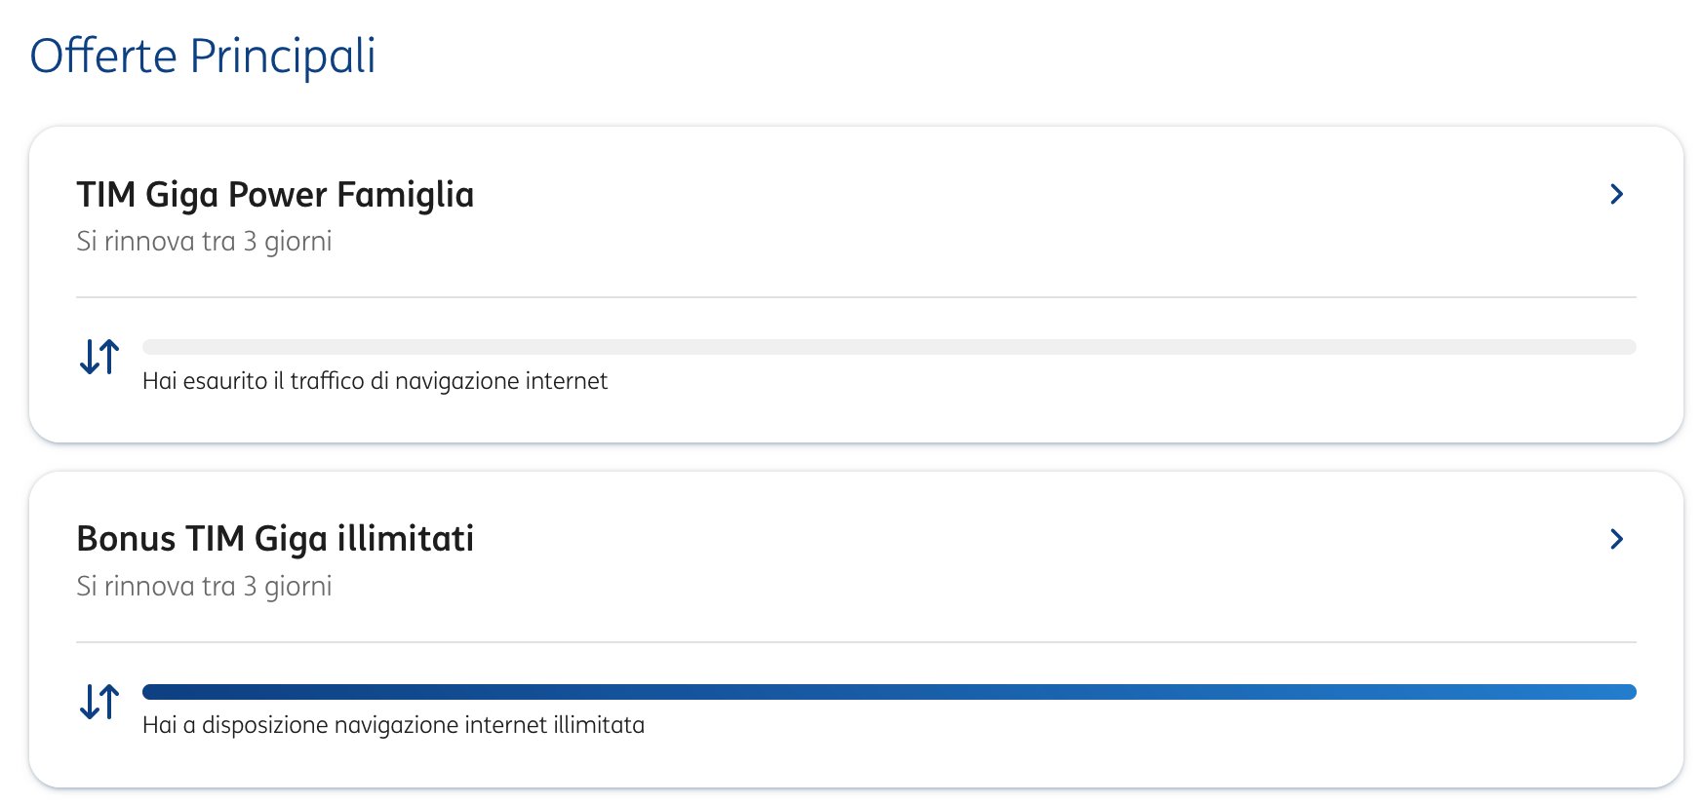
Task: Click "Hai esaurito il traffico di navigazione internet"
Action: [375, 381]
